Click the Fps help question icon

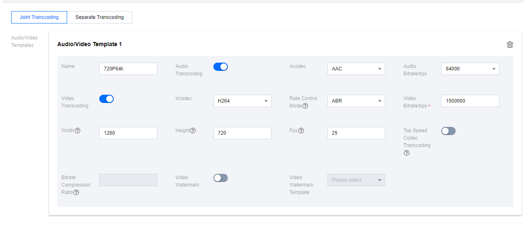(x=301, y=131)
